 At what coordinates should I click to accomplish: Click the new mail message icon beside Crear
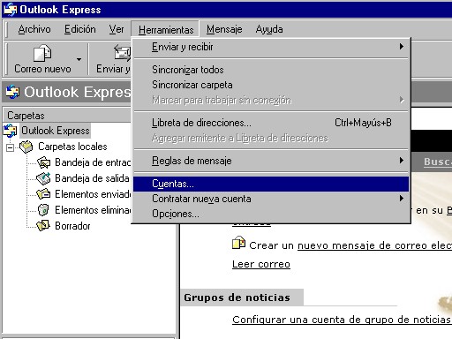coord(238,243)
